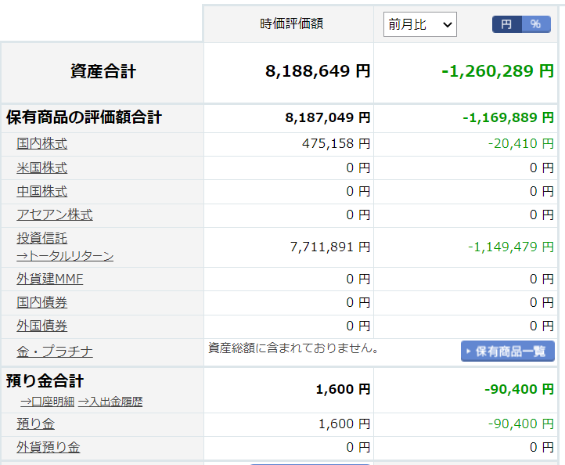Select the bold 1,600 円 deposit total
Image resolution: width=565 pixels, height=465 pixels.
click(x=343, y=389)
